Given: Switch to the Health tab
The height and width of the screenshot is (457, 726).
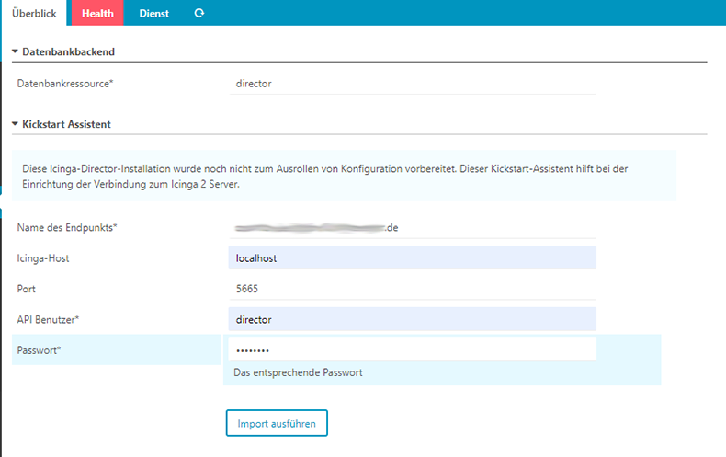Looking at the screenshot, I should (97, 14).
